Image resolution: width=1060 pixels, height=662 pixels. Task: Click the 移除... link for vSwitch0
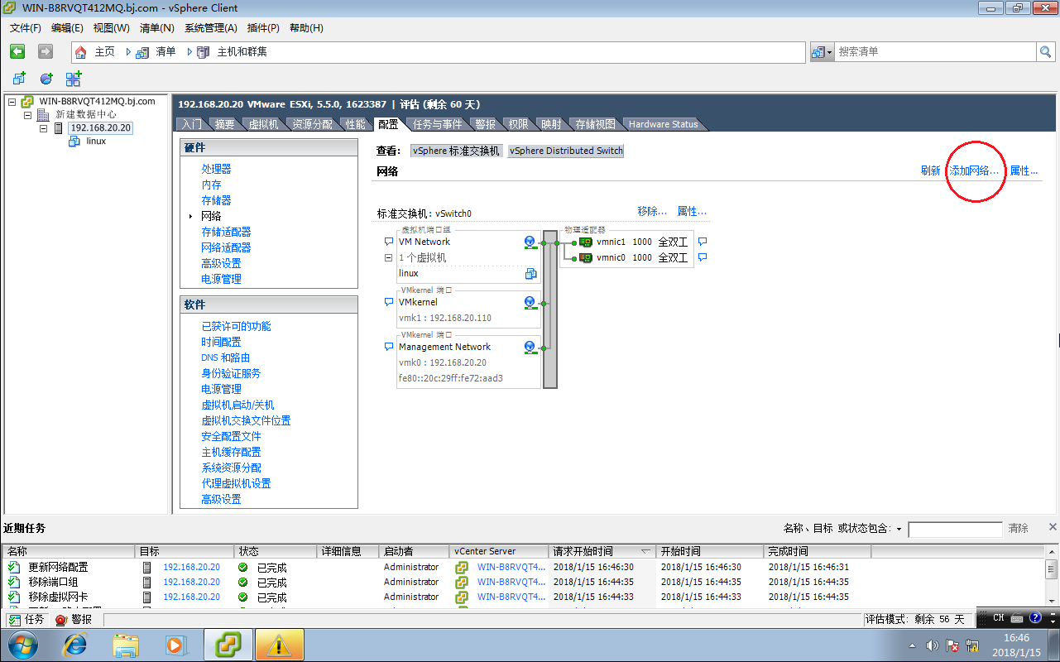(652, 212)
